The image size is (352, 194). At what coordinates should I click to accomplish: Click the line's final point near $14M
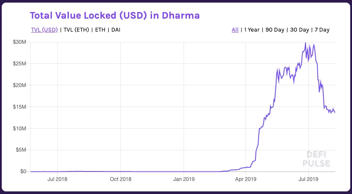335,113
